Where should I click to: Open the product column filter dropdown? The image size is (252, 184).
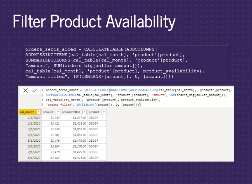pos(103,112)
